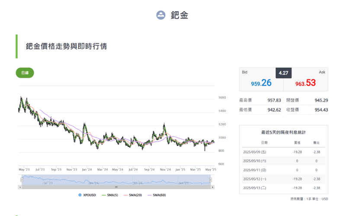Click the 1600 y-axis label
The height and width of the screenshot is (216, 346).
tap(222, 98)
